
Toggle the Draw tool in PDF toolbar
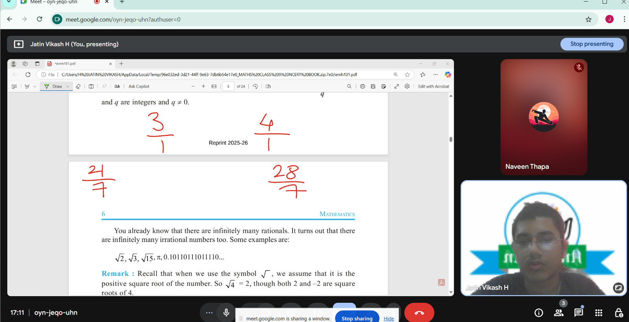click(x=53, y=86)
